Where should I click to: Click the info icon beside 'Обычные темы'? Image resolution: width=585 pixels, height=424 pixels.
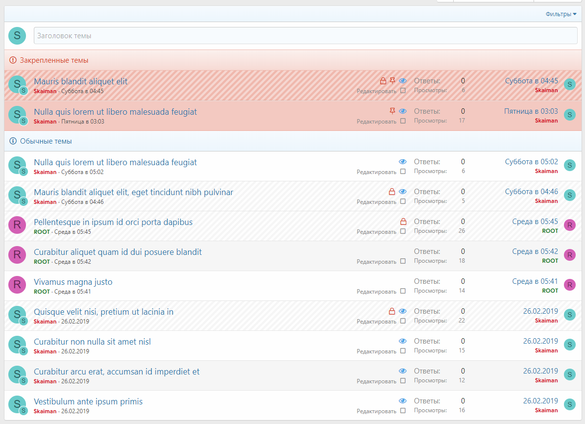(13, 141)
